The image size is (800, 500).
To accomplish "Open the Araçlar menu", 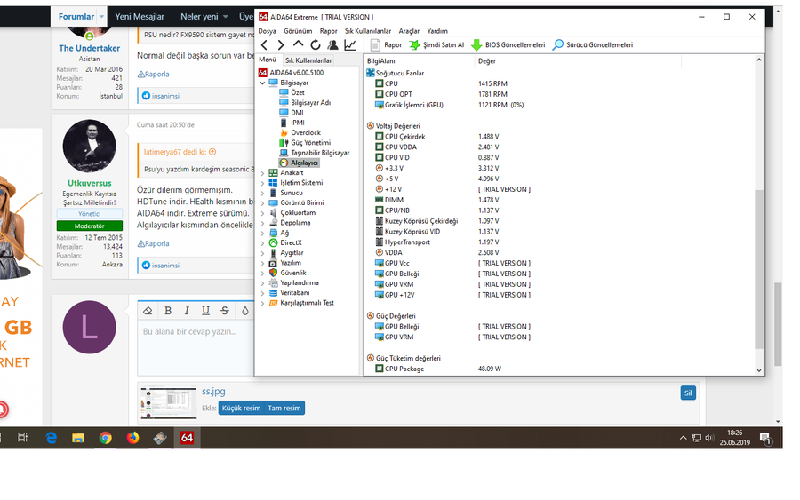I will pyautogui.click(x=409, y=31).
